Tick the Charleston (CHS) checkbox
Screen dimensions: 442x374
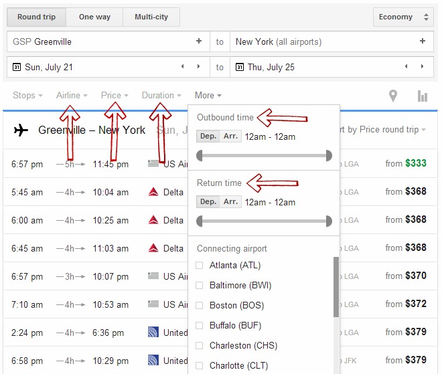[x=199, y=346]
